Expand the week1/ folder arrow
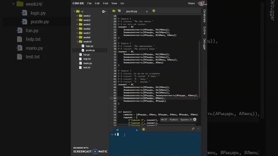 tap(77, 16)
